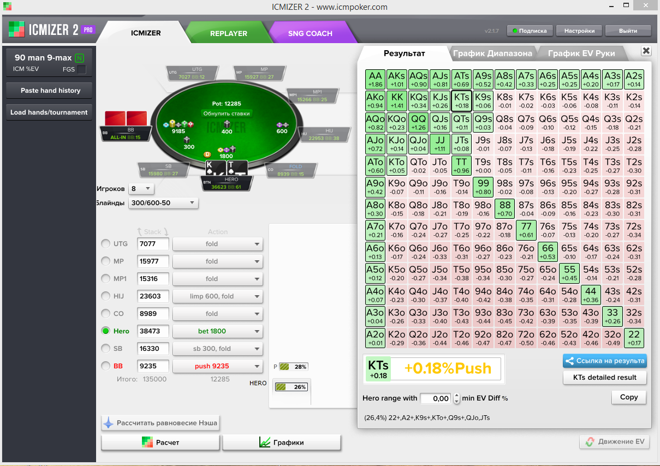Select the A5s hand cell
Image resolution: width=660 pixels, height=466 pixels.
tap(569, 79)
